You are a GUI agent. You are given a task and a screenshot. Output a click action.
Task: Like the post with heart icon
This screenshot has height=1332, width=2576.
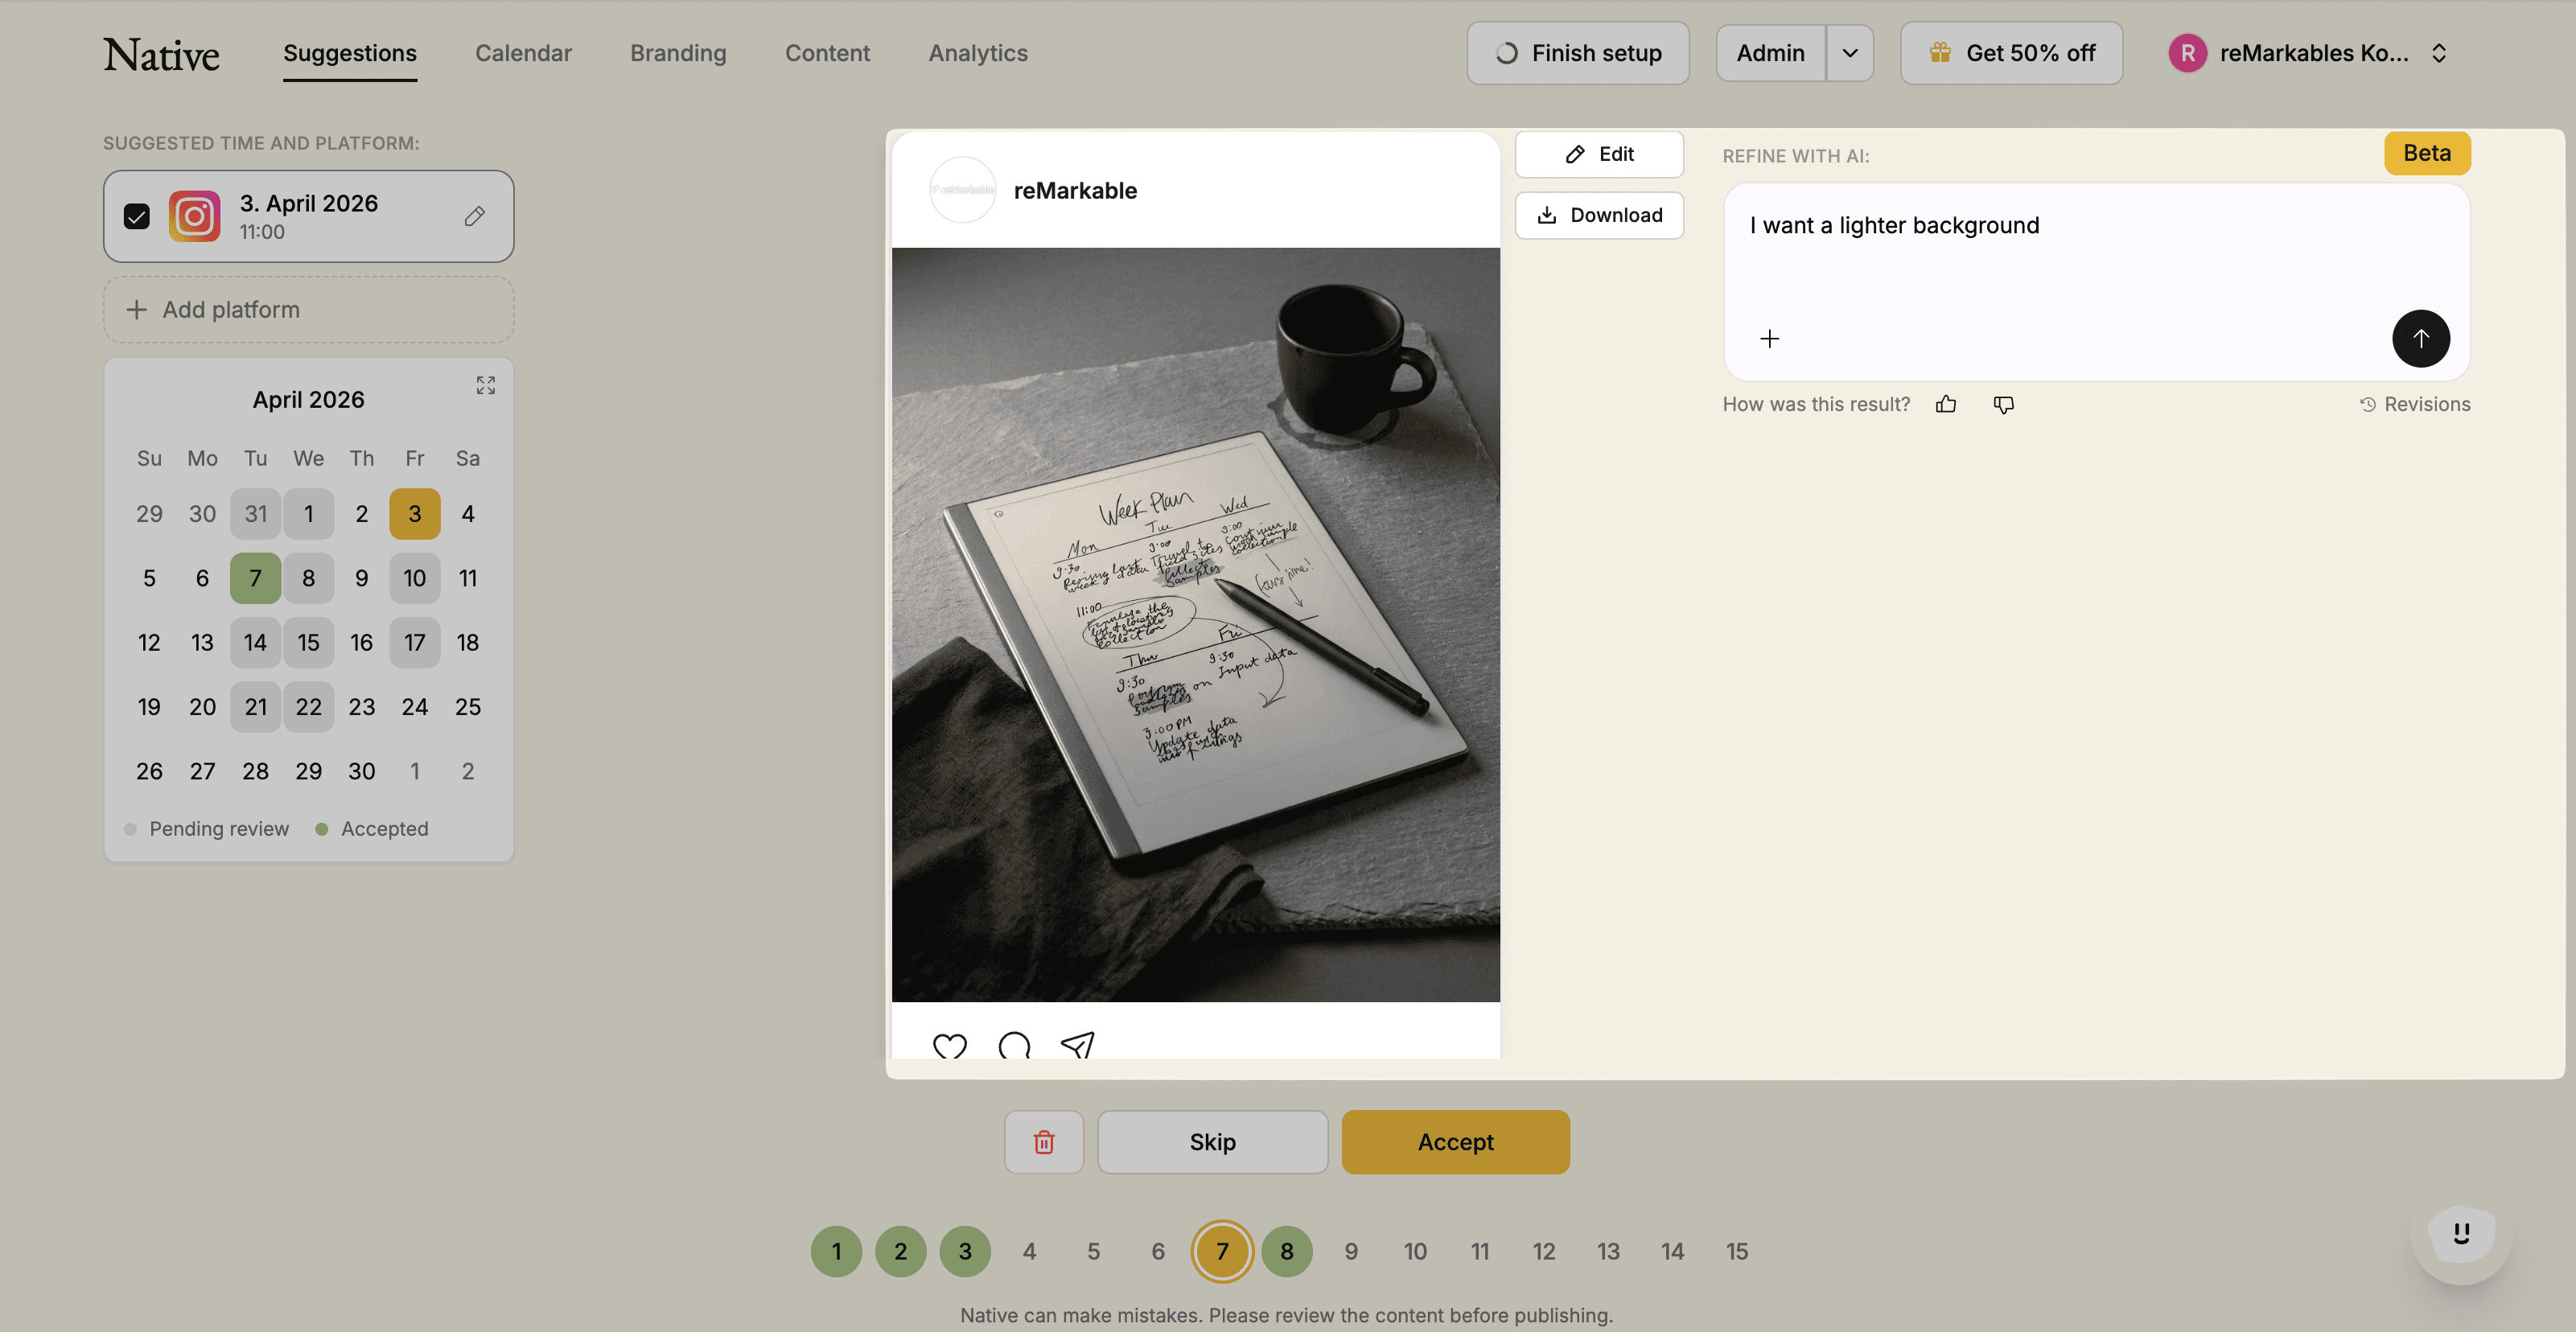tap(949, 1046)
